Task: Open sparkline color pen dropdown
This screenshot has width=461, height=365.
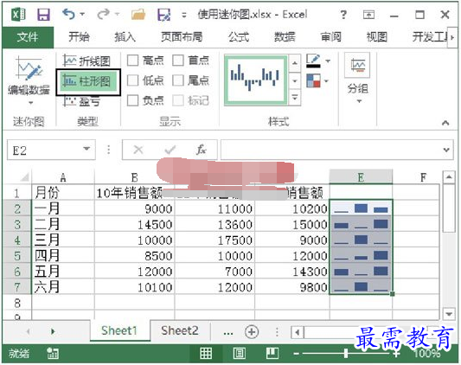Action: click(x=328, y=61)
